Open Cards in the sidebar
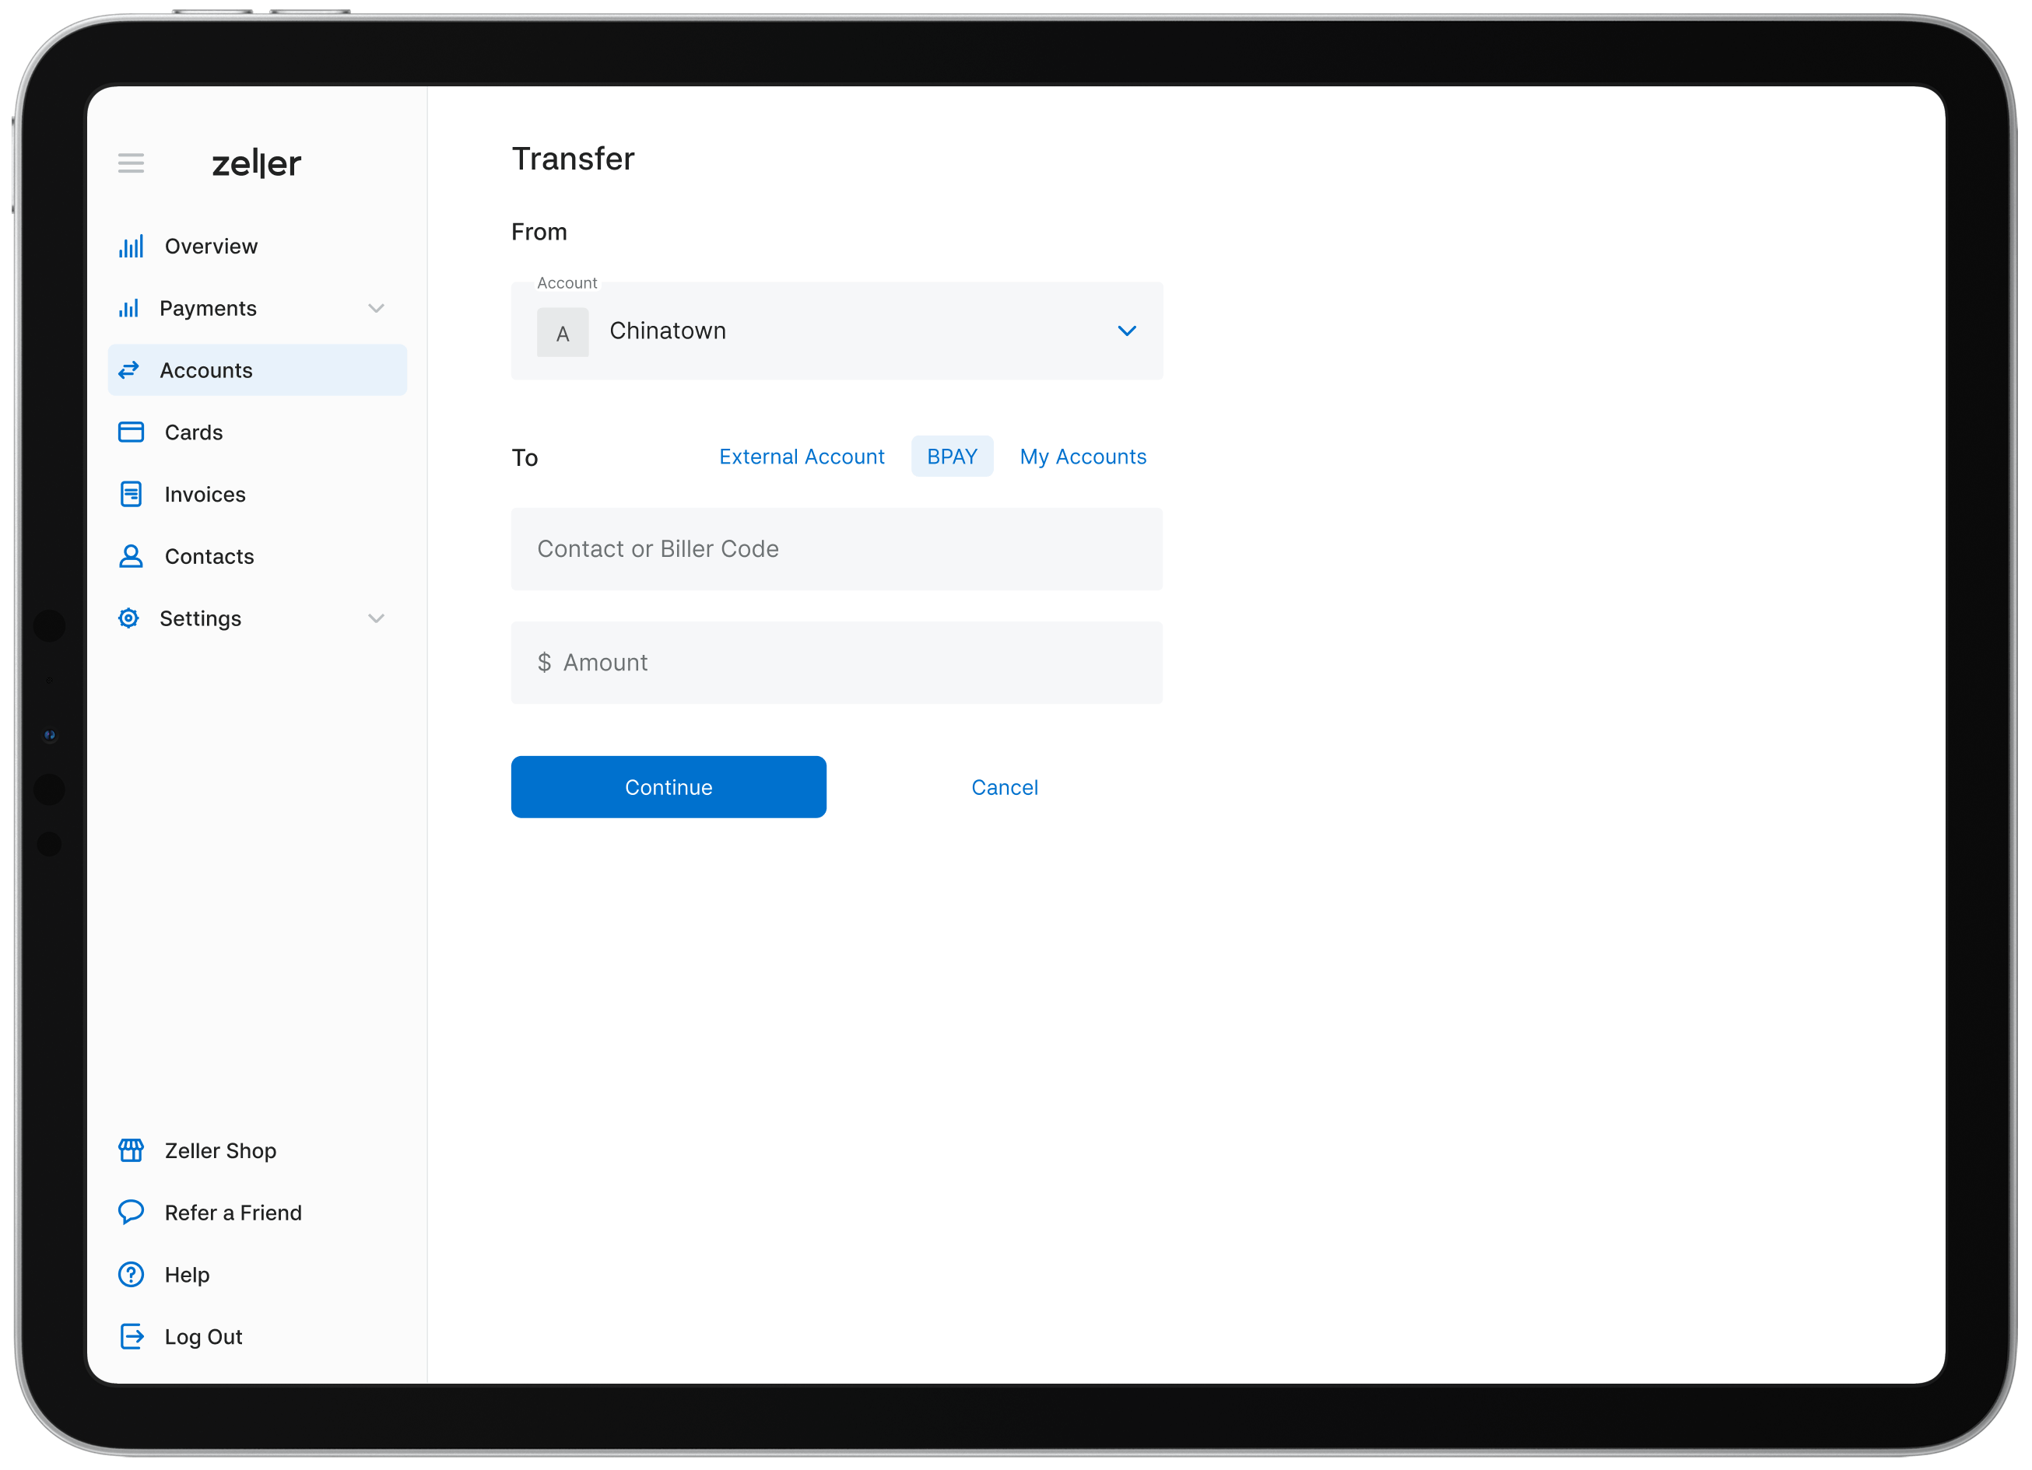The image size is (2032, 1470). pos(257,432)
